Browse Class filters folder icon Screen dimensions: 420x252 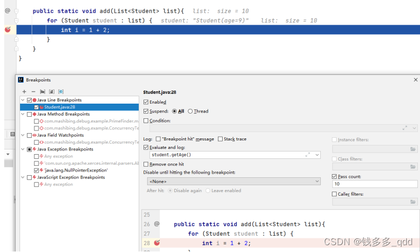[413, 167]
